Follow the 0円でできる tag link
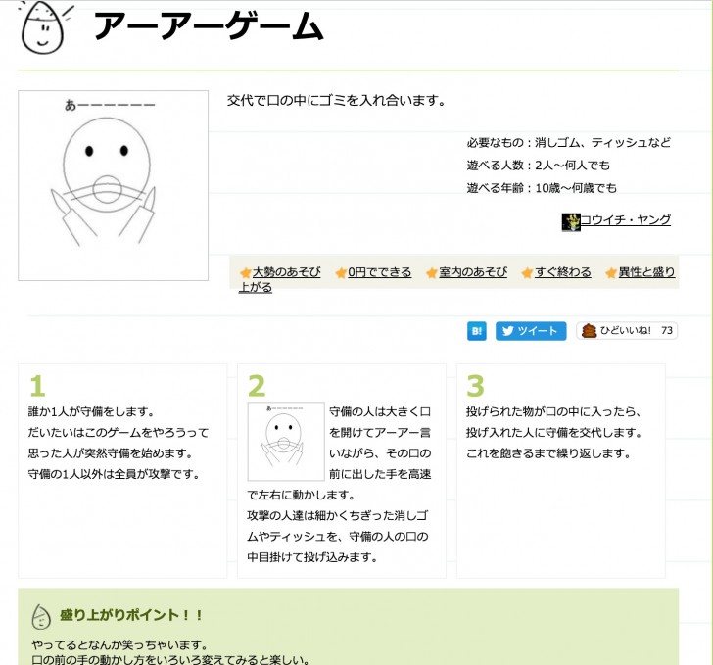Image resolution: width=713 pixels, height=665 pixels. (x=380, y=272)
